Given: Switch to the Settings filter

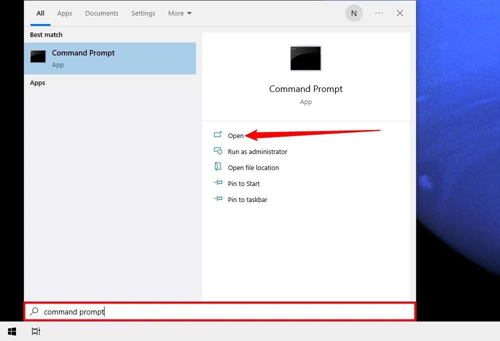Looking at the screenshot, I should (x=143, y=13).
